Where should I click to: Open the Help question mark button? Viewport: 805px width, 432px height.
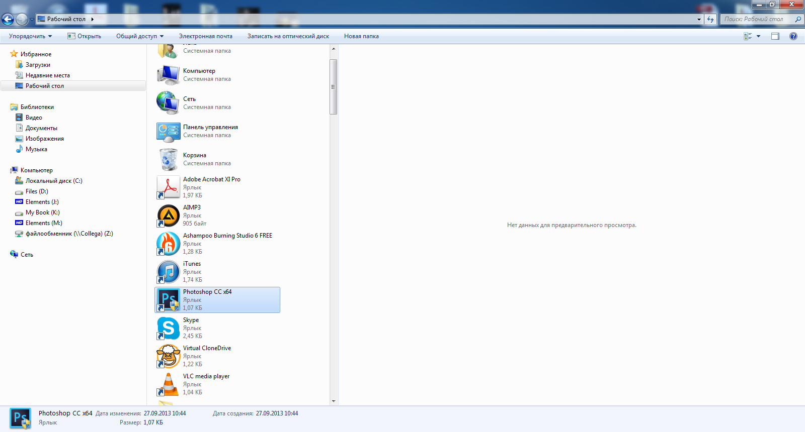click(793, 36)
